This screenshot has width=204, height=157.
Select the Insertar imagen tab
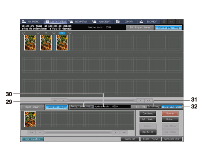(x=57, y=107)
